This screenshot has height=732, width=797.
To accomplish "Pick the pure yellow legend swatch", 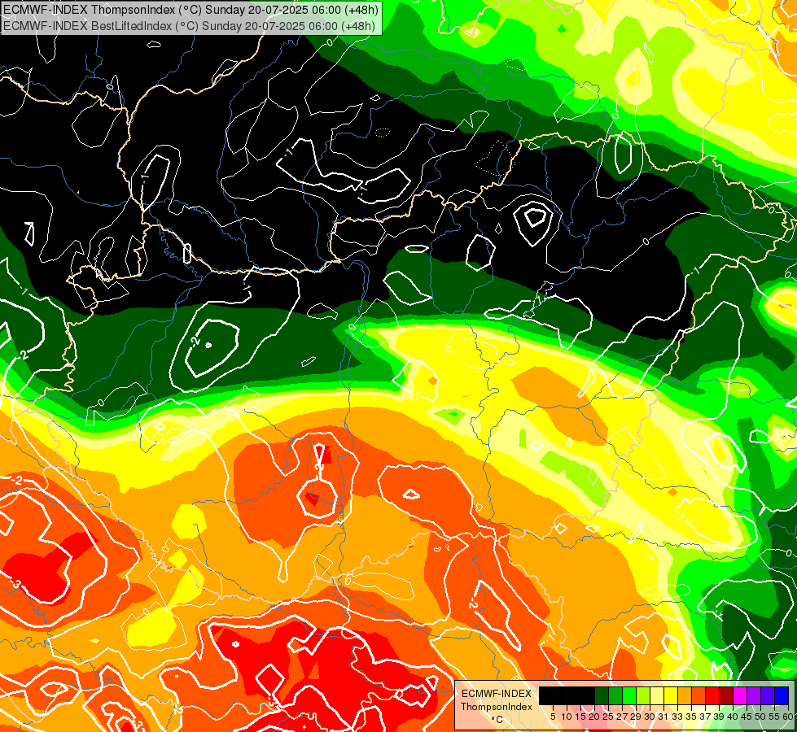I will point(671,695).
